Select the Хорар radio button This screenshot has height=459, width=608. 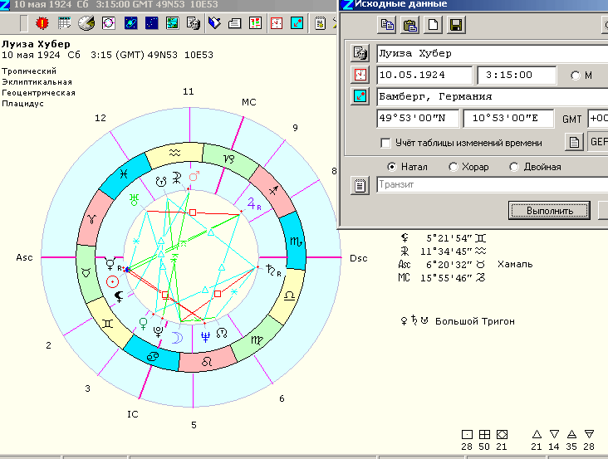click(x=453, y=167)
